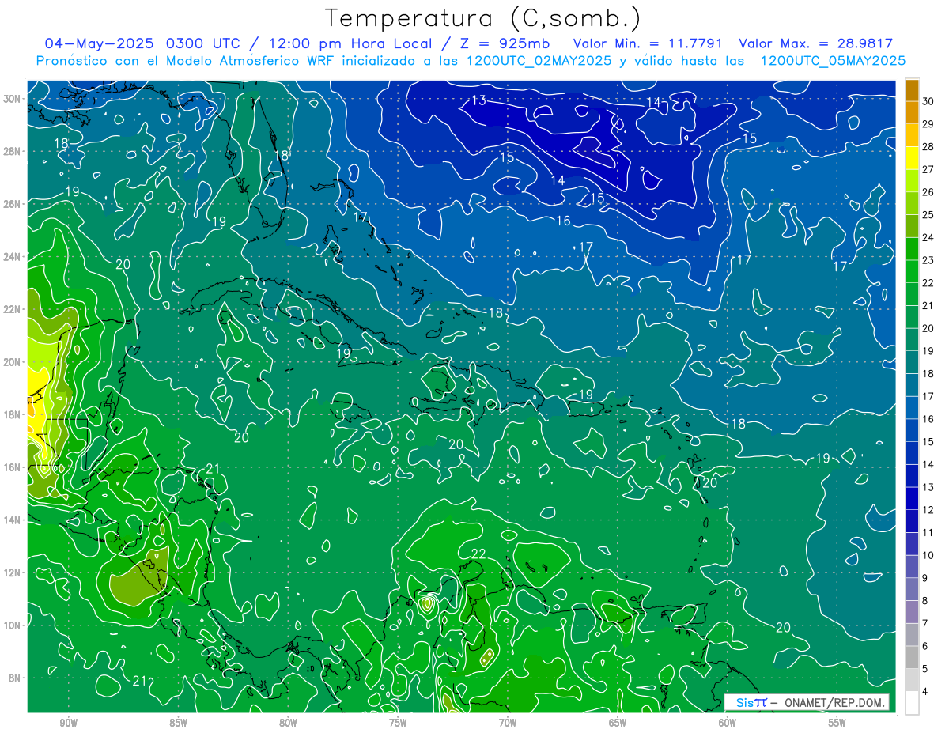Click the colorbar legend value 29
The width and height of the screenshot is (949, 733).
click(x=928, y=124)
